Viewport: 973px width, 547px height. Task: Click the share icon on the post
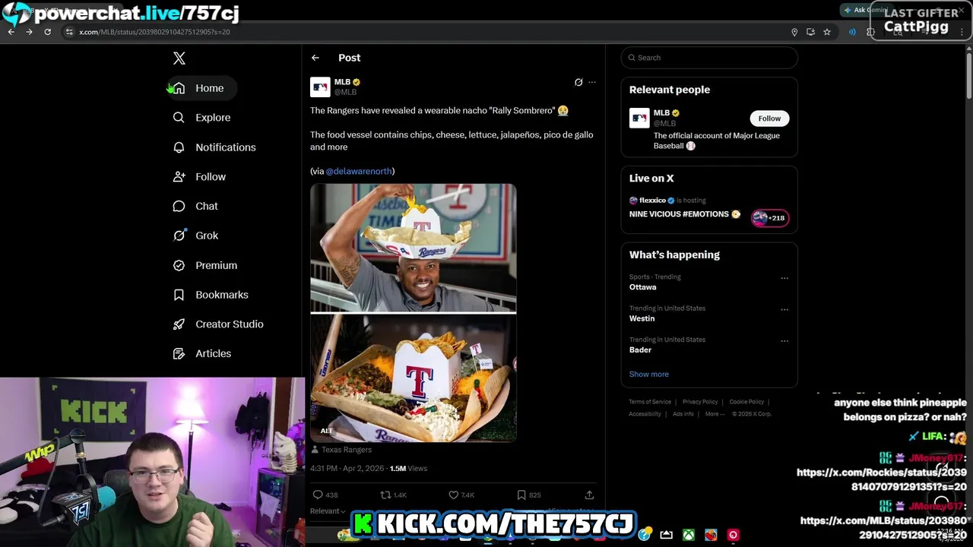coord(589,495)
